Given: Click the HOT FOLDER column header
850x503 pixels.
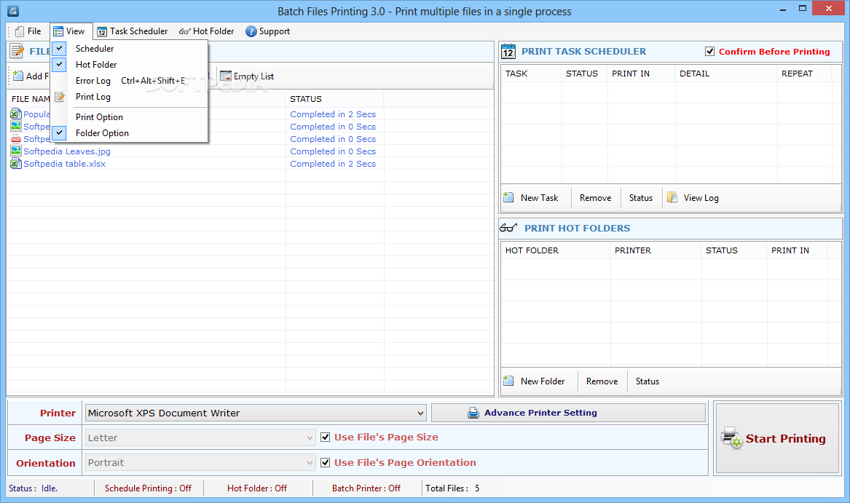Looking at the screenshot, I should pos(556,250).
